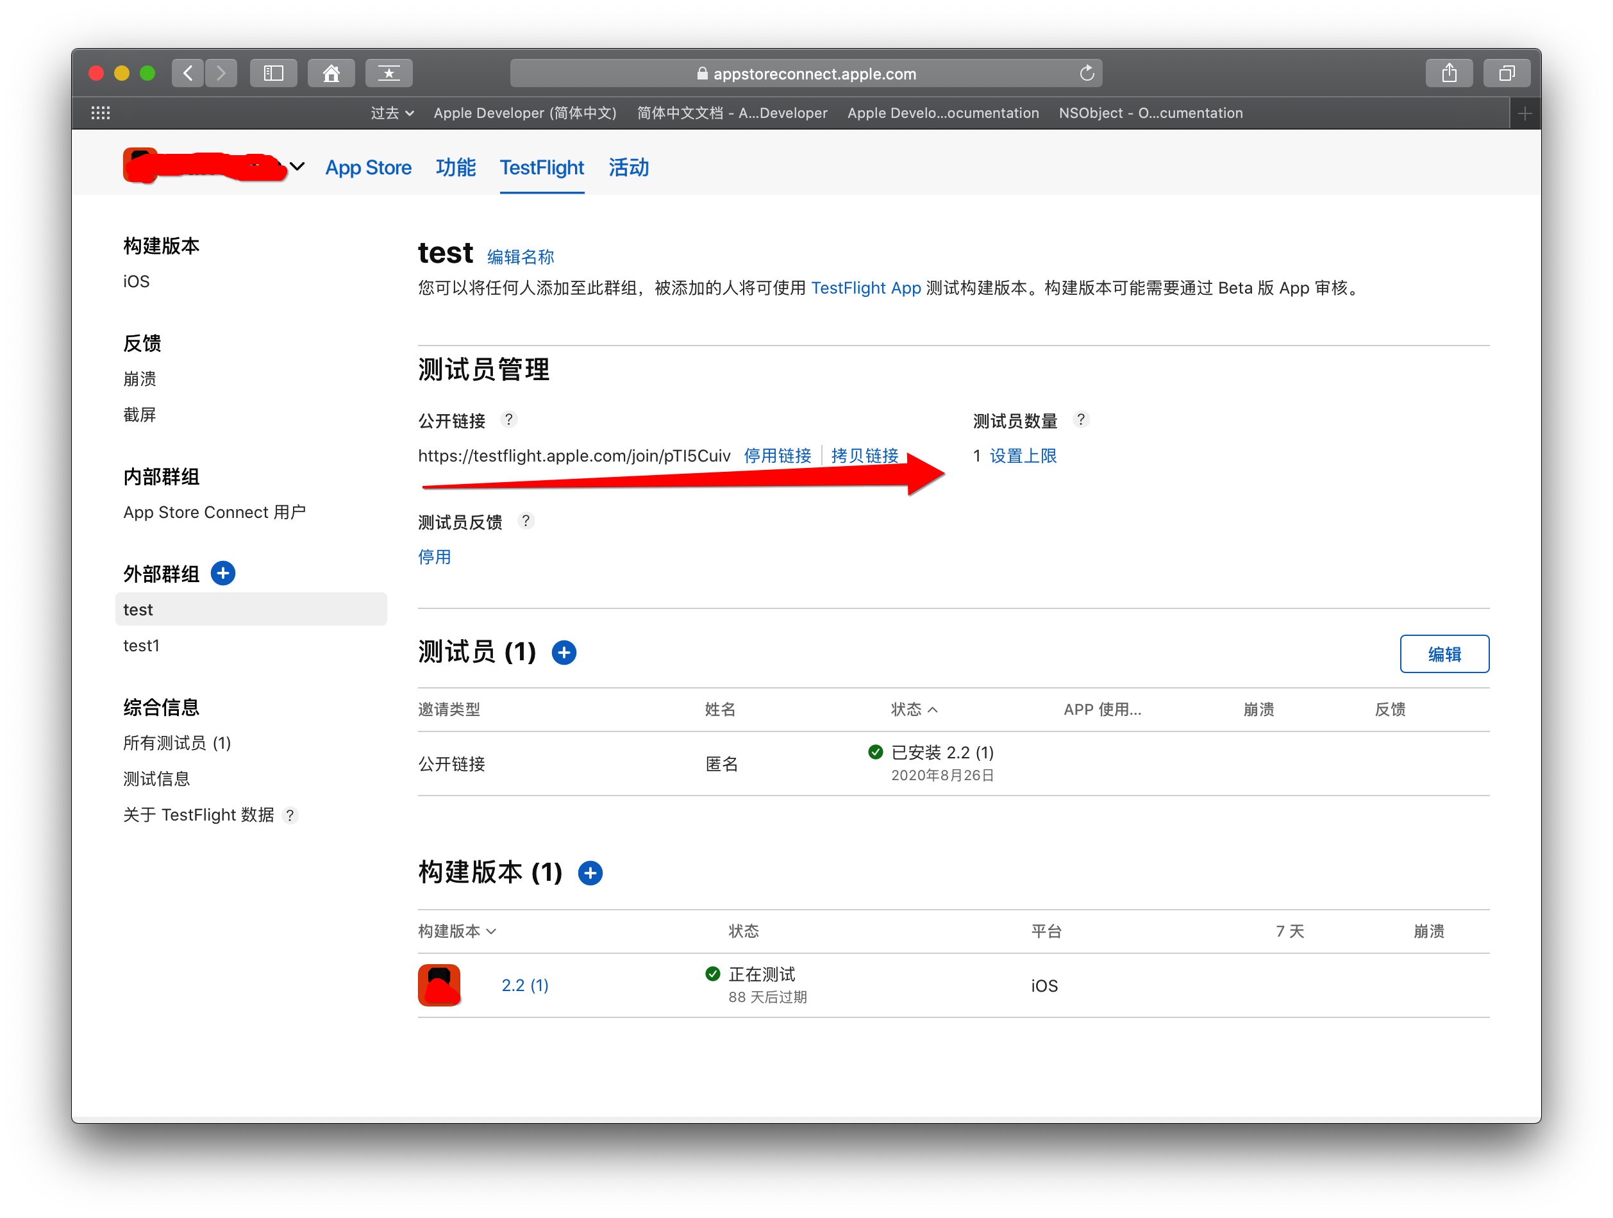This screenshot has height=1218, width=1613.
Task: Open NSObject - O...cumentation bookmark
Action: coord(1151,113)
